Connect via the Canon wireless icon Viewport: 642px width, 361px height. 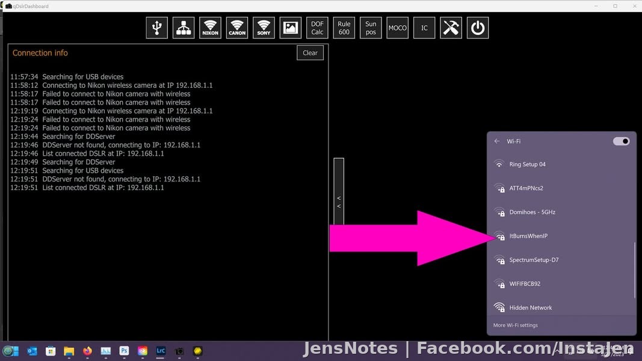click(x=237, y=28)
